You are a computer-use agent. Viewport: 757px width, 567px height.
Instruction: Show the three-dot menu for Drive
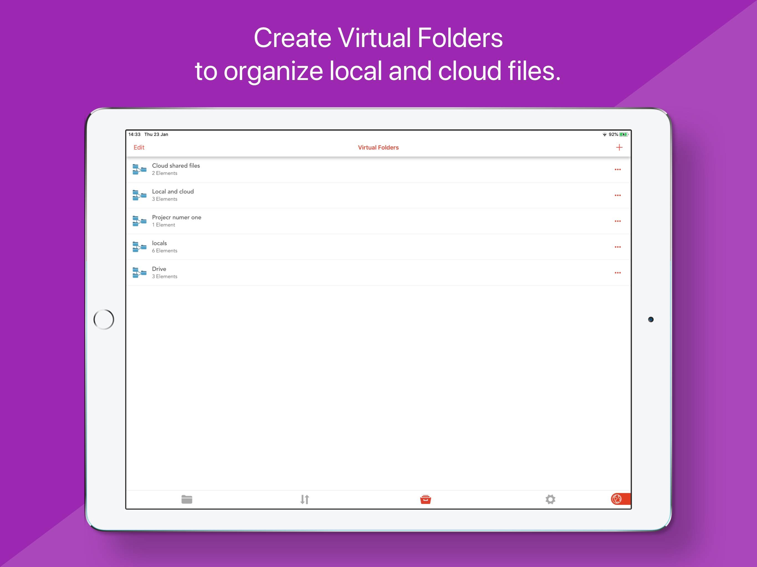coord(617,273)
